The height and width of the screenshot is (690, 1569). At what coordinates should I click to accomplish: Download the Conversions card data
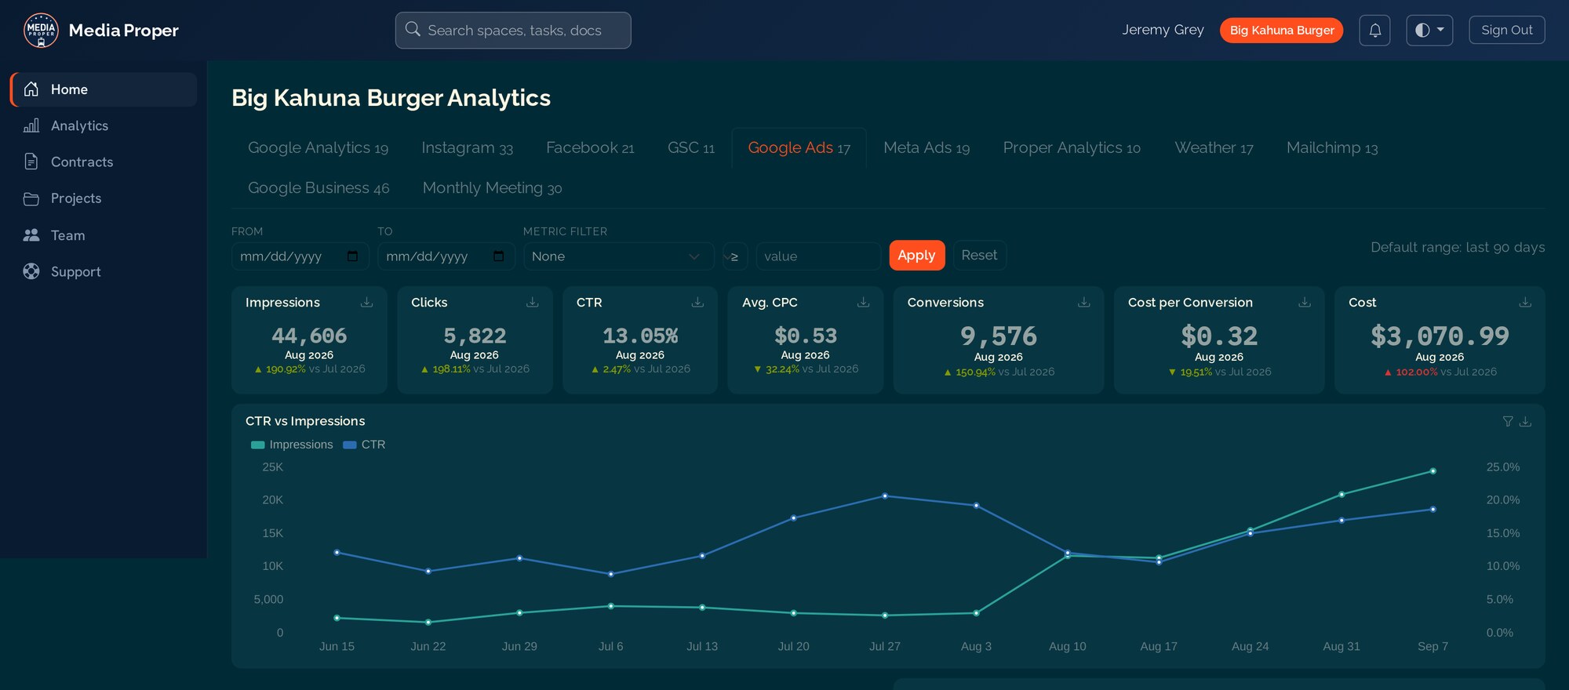click(1083, 302)
